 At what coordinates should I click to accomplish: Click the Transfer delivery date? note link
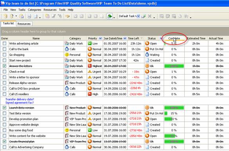[x=20, y=99]
